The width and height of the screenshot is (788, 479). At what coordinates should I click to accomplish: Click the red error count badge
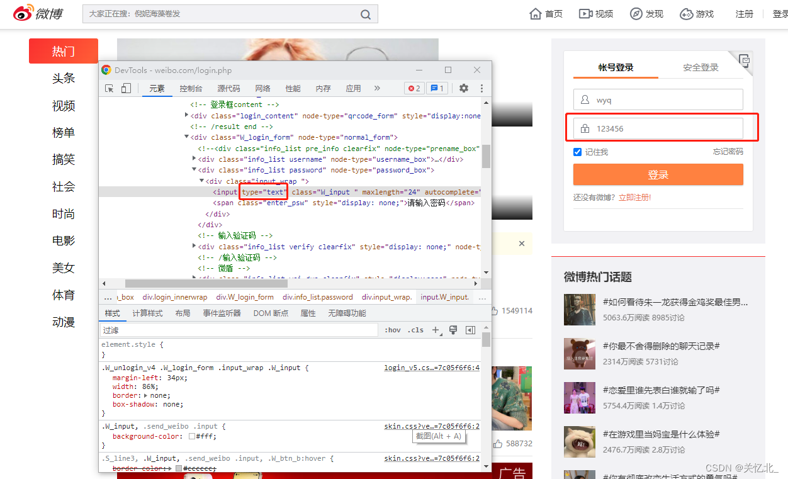(414, 89)
